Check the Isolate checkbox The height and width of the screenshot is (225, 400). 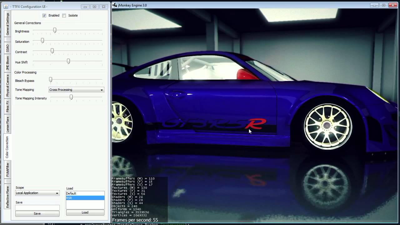click(64, 15)
